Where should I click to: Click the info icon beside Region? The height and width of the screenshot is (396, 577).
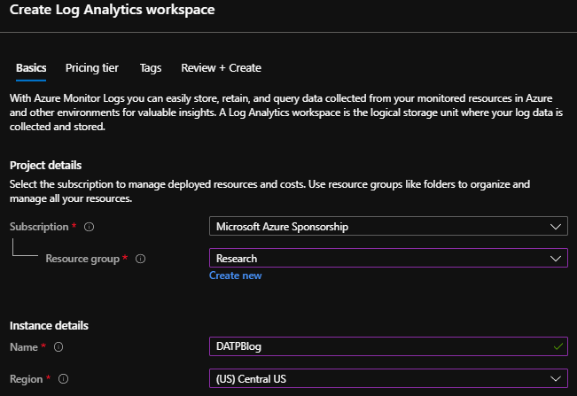coord(64,379)
